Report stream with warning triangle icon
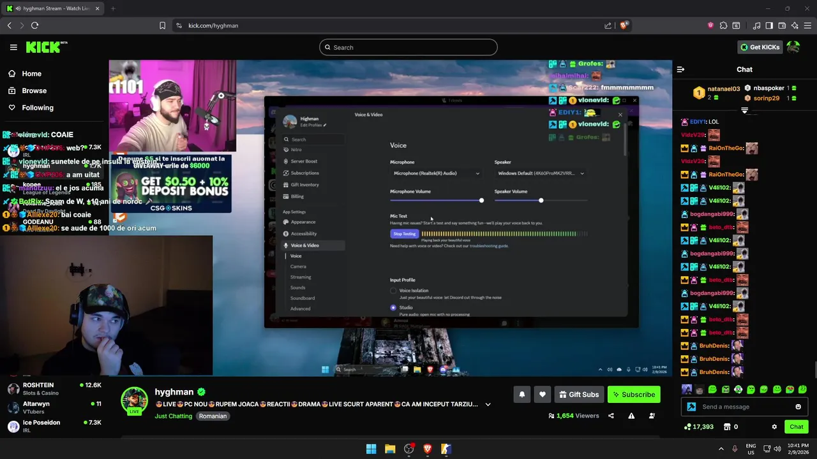Viewport: 817px width, 459px height. [631, 416]
